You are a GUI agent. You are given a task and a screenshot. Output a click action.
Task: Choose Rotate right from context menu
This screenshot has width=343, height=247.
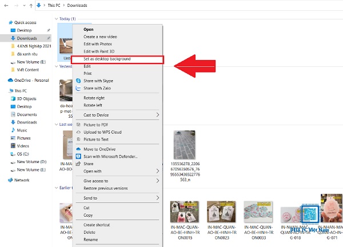[94, 98]
